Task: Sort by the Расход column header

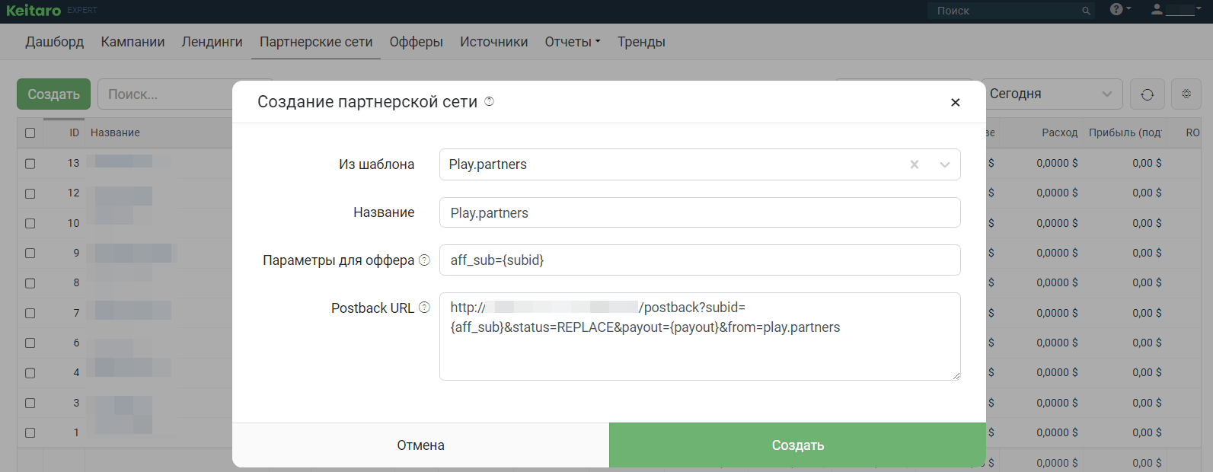Action: 1060,132
